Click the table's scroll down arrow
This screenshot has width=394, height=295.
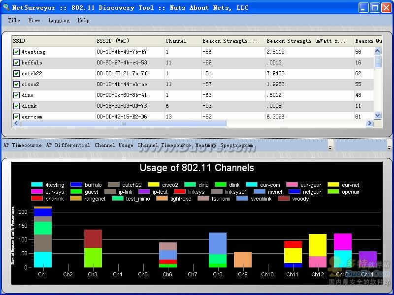click(378, 116)
